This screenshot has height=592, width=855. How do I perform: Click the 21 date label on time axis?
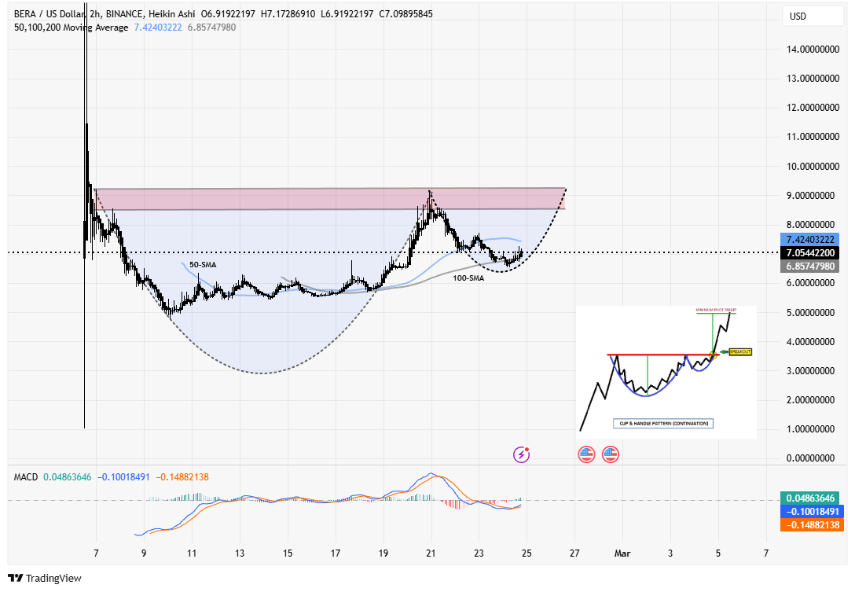[431, 553]
